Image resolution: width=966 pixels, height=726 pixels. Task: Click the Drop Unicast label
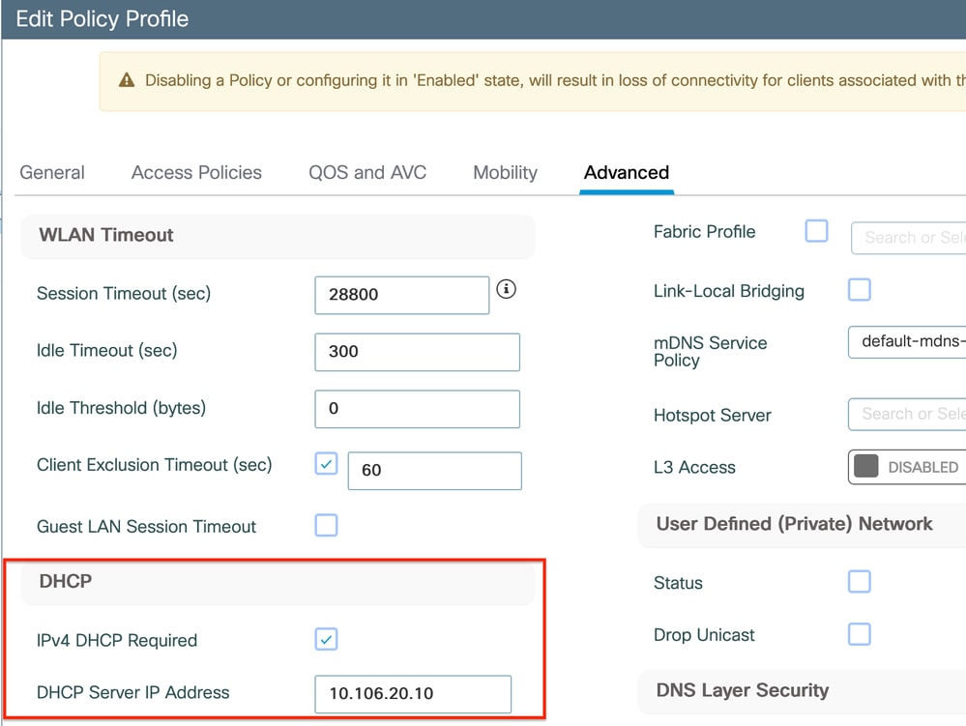point(704,635)
